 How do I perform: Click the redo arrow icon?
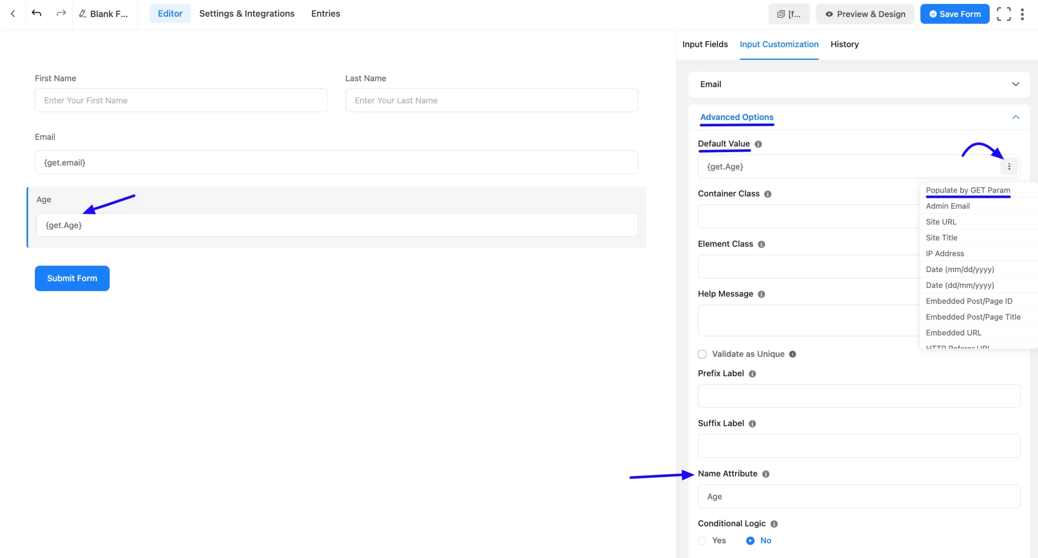(x=61, y=13)
